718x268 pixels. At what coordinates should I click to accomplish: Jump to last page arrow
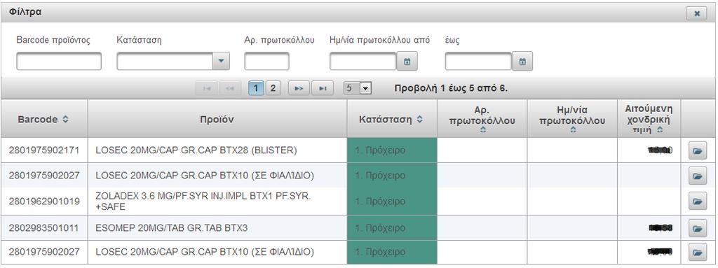click(x=323, y=88)
